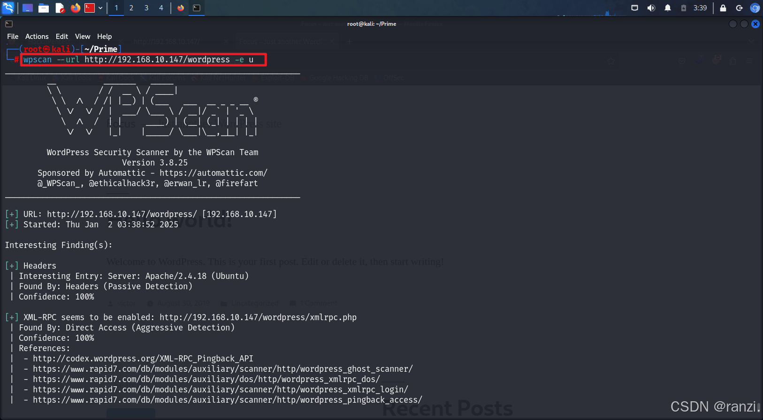Switch to workspace 4
The height and width of the screenshot is (420, 763).
(161, 8)
